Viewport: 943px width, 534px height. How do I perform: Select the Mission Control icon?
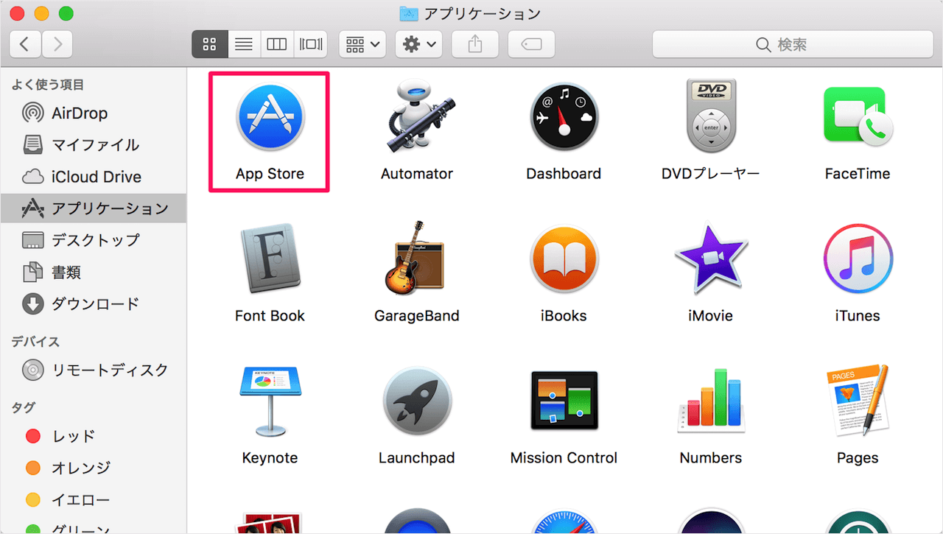(564, 401)
